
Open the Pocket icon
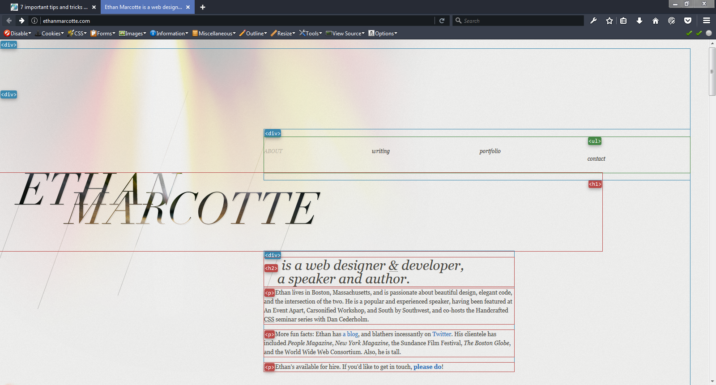pyautogui.click(x=688, y=21)
